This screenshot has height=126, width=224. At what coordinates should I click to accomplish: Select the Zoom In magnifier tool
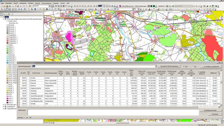(1, 9)
